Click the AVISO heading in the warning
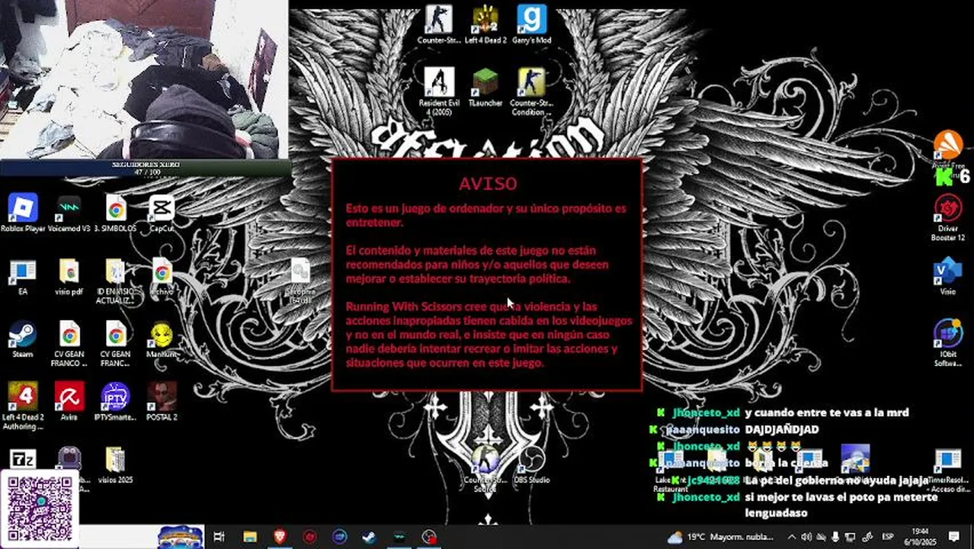974x549 pixels. [x=488, y=184]
